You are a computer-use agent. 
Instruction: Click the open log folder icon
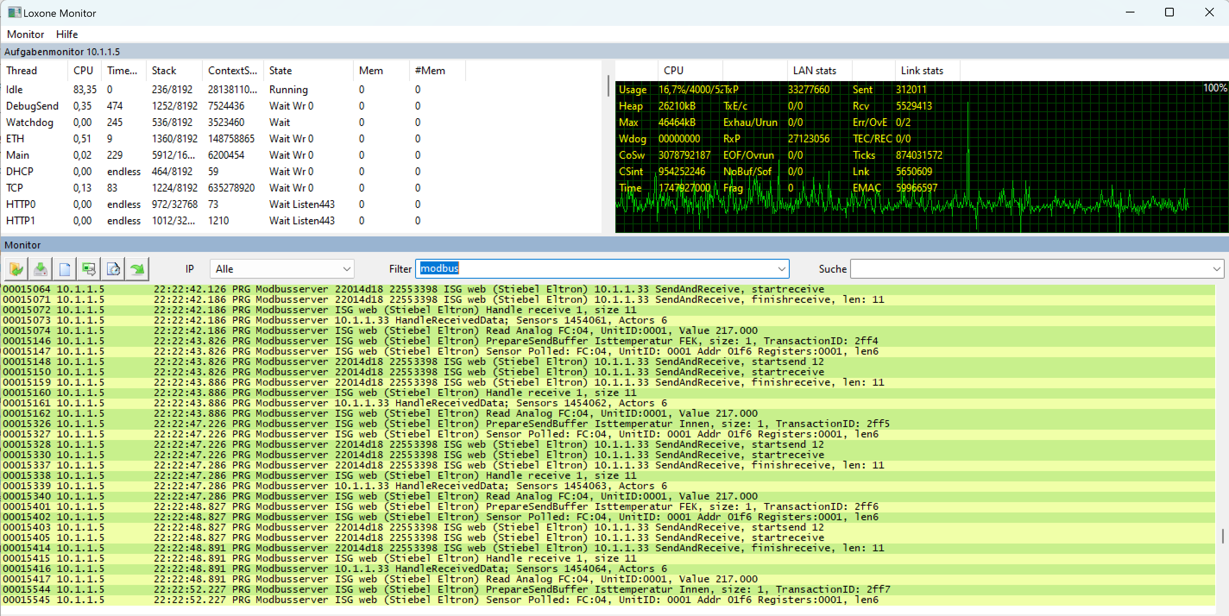[17, 269]
